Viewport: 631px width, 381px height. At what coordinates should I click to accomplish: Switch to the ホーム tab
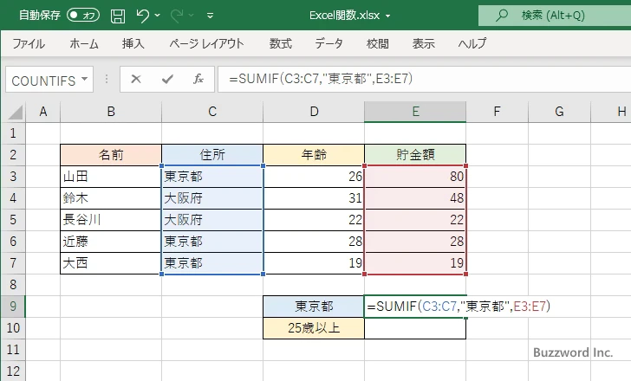coord(84,43)
